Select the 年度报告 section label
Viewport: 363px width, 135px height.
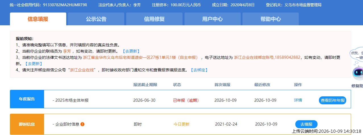pos(27,99)
